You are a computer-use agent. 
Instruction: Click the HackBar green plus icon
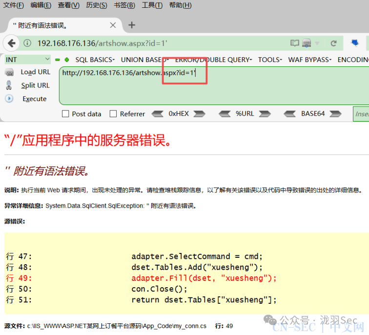click(67, 60)
